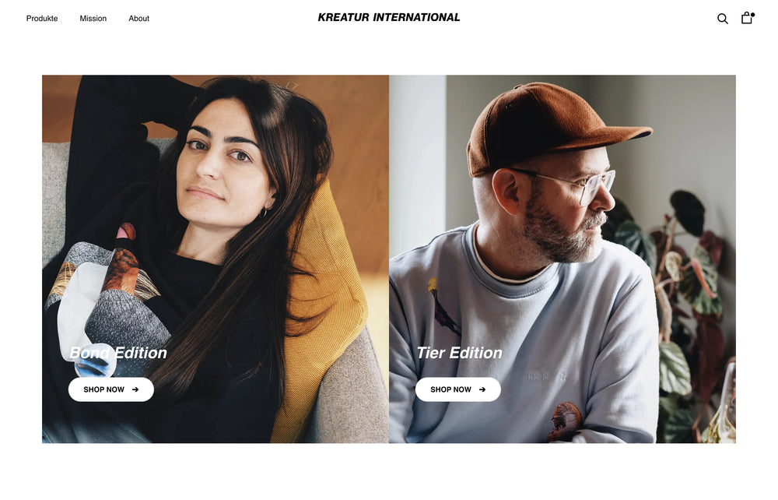
Task: Select the Tier Edition heading
Action: pyautogui.click(x=460, y=353)
